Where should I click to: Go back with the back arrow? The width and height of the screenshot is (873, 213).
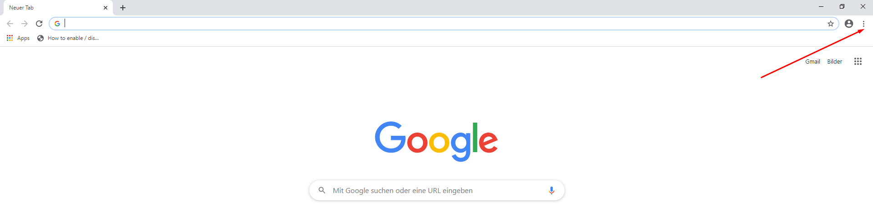point(10,24)
